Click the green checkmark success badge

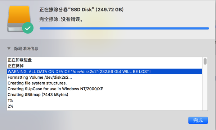click(x=28, y=28)
